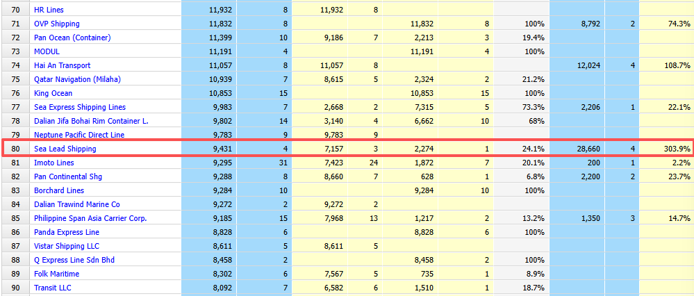
Task: Click chartered value 2,274 in Sea Lead row
Action: pos(424,149)
